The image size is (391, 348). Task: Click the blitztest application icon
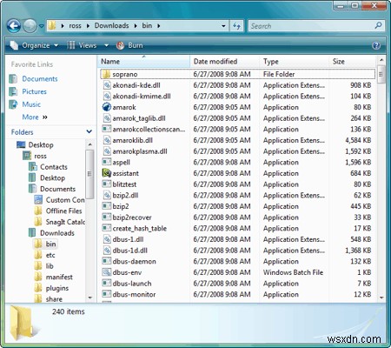pos(107,184)
